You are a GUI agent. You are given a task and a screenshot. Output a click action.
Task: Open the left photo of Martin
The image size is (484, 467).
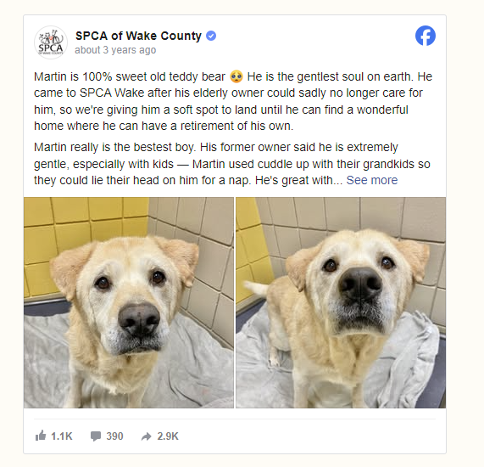(129, 302)
